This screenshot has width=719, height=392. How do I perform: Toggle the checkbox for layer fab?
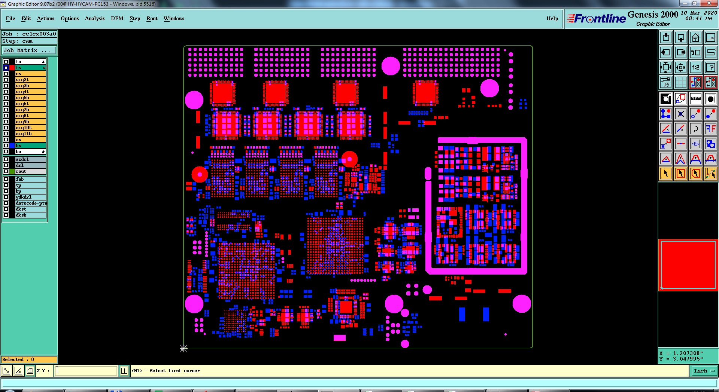point(6,179)
